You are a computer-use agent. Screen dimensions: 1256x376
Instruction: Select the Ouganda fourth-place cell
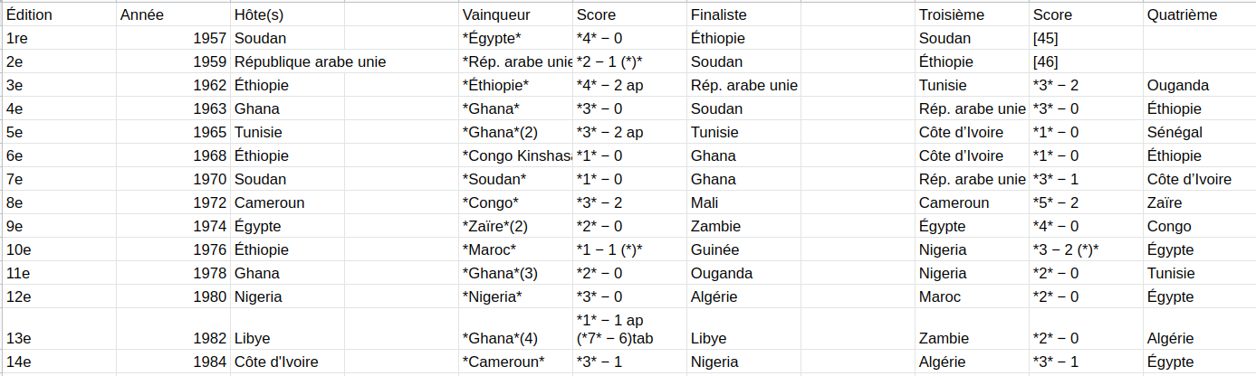tap(1199, 86)
